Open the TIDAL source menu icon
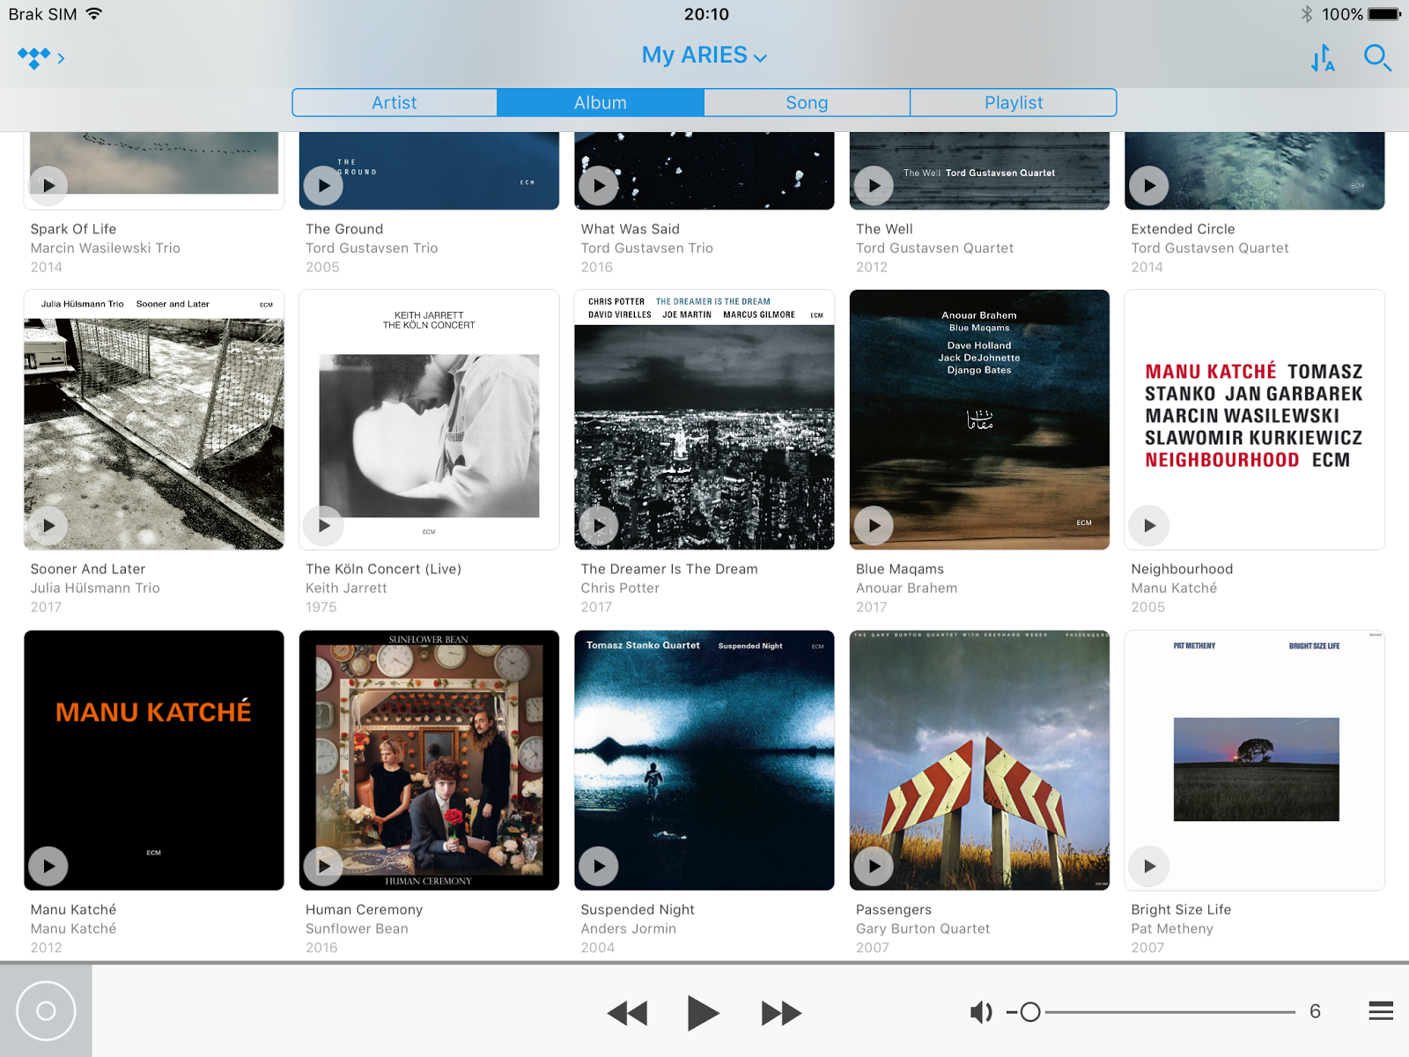 (33, 58)
